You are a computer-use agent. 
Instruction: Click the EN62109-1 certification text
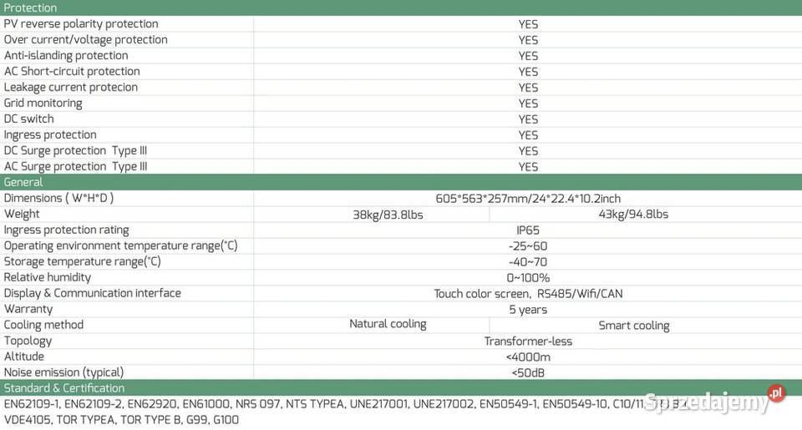tap(31, 404)
